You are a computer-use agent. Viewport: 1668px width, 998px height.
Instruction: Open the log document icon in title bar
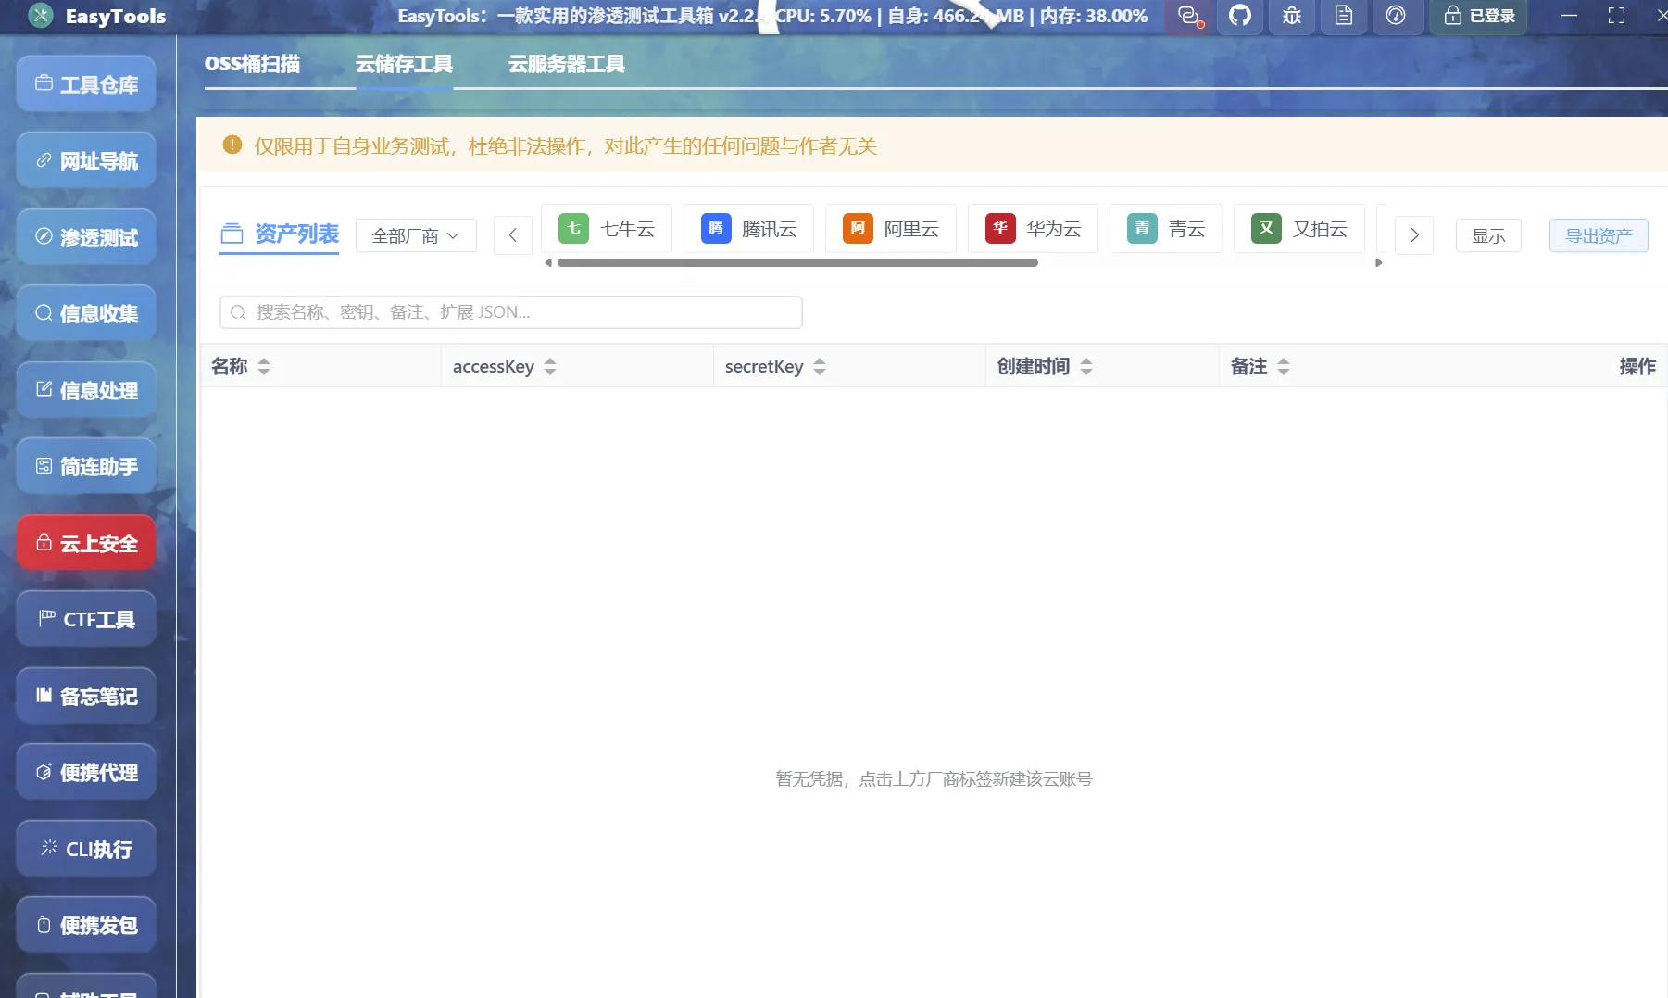(1344, 16)
